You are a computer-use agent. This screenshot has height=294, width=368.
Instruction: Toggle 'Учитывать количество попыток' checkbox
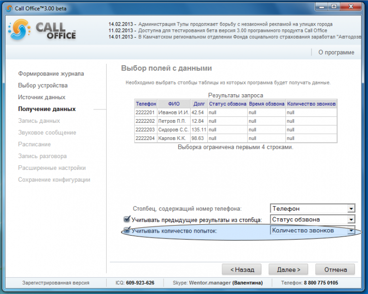tap(127, 230)
